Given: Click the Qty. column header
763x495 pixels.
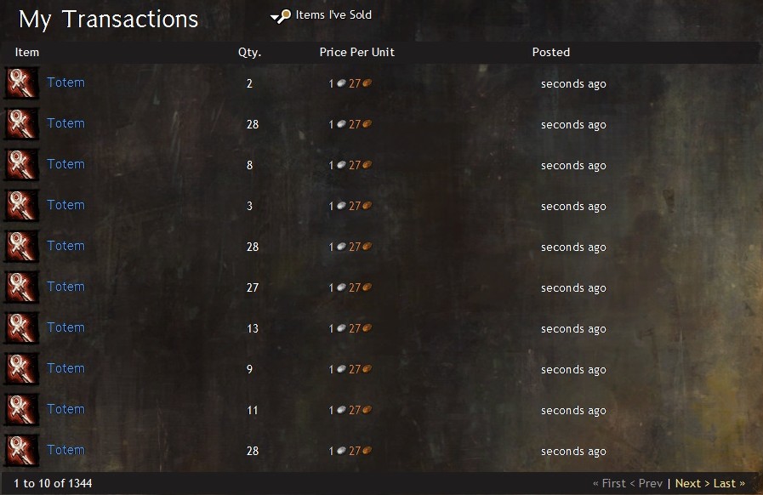Looking at the screenshot, I should click(x=249, y=53).
